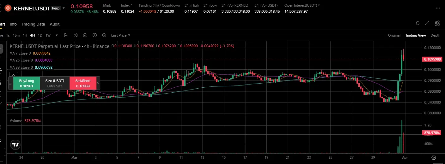
Task: Click the Buy/Long 0.10961 button
Action: coord(27,83)
